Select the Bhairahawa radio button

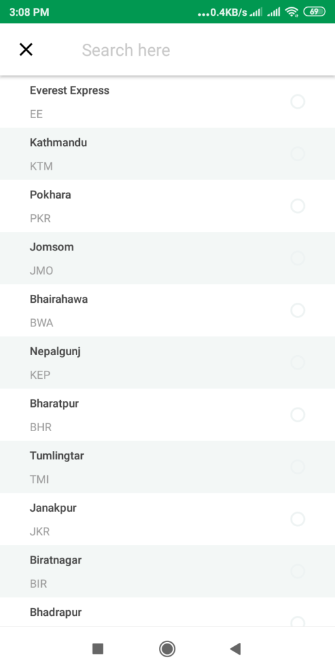point(298,311)
